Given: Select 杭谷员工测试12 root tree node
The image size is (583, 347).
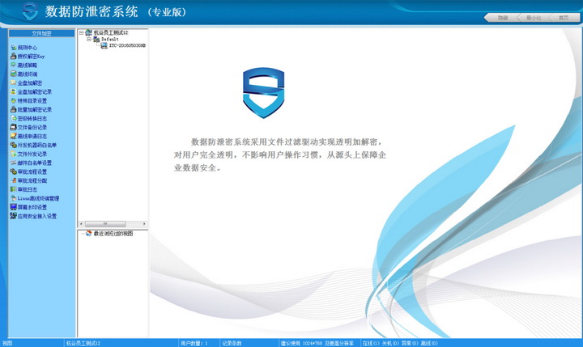Looking at the screenshot, I should pyautogui.click(x=111, y=32).
